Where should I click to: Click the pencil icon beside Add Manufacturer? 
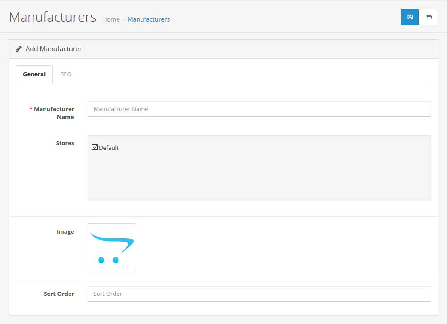point(19,49)
